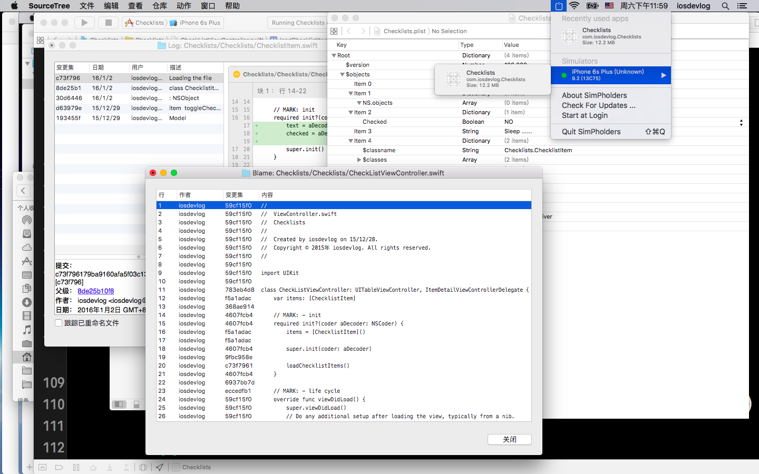Viewport: 759px width, 474px height.
Task: Click Step Into in Xcode debug bar
Action: coord(110,467)
